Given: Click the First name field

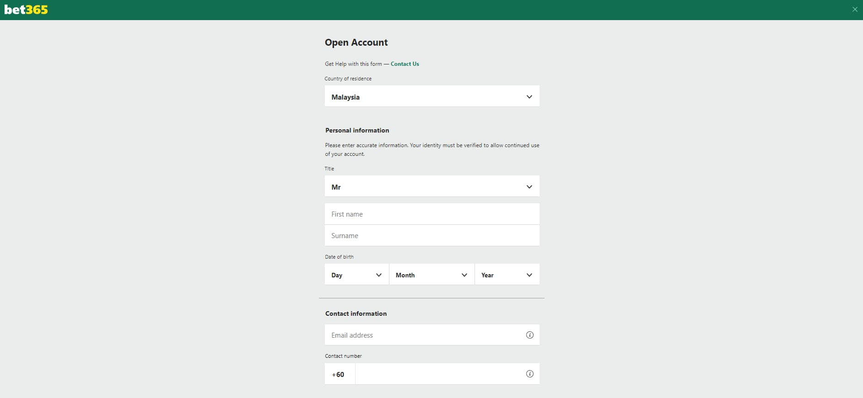Looking at the screenshot, I should point(432,214).
